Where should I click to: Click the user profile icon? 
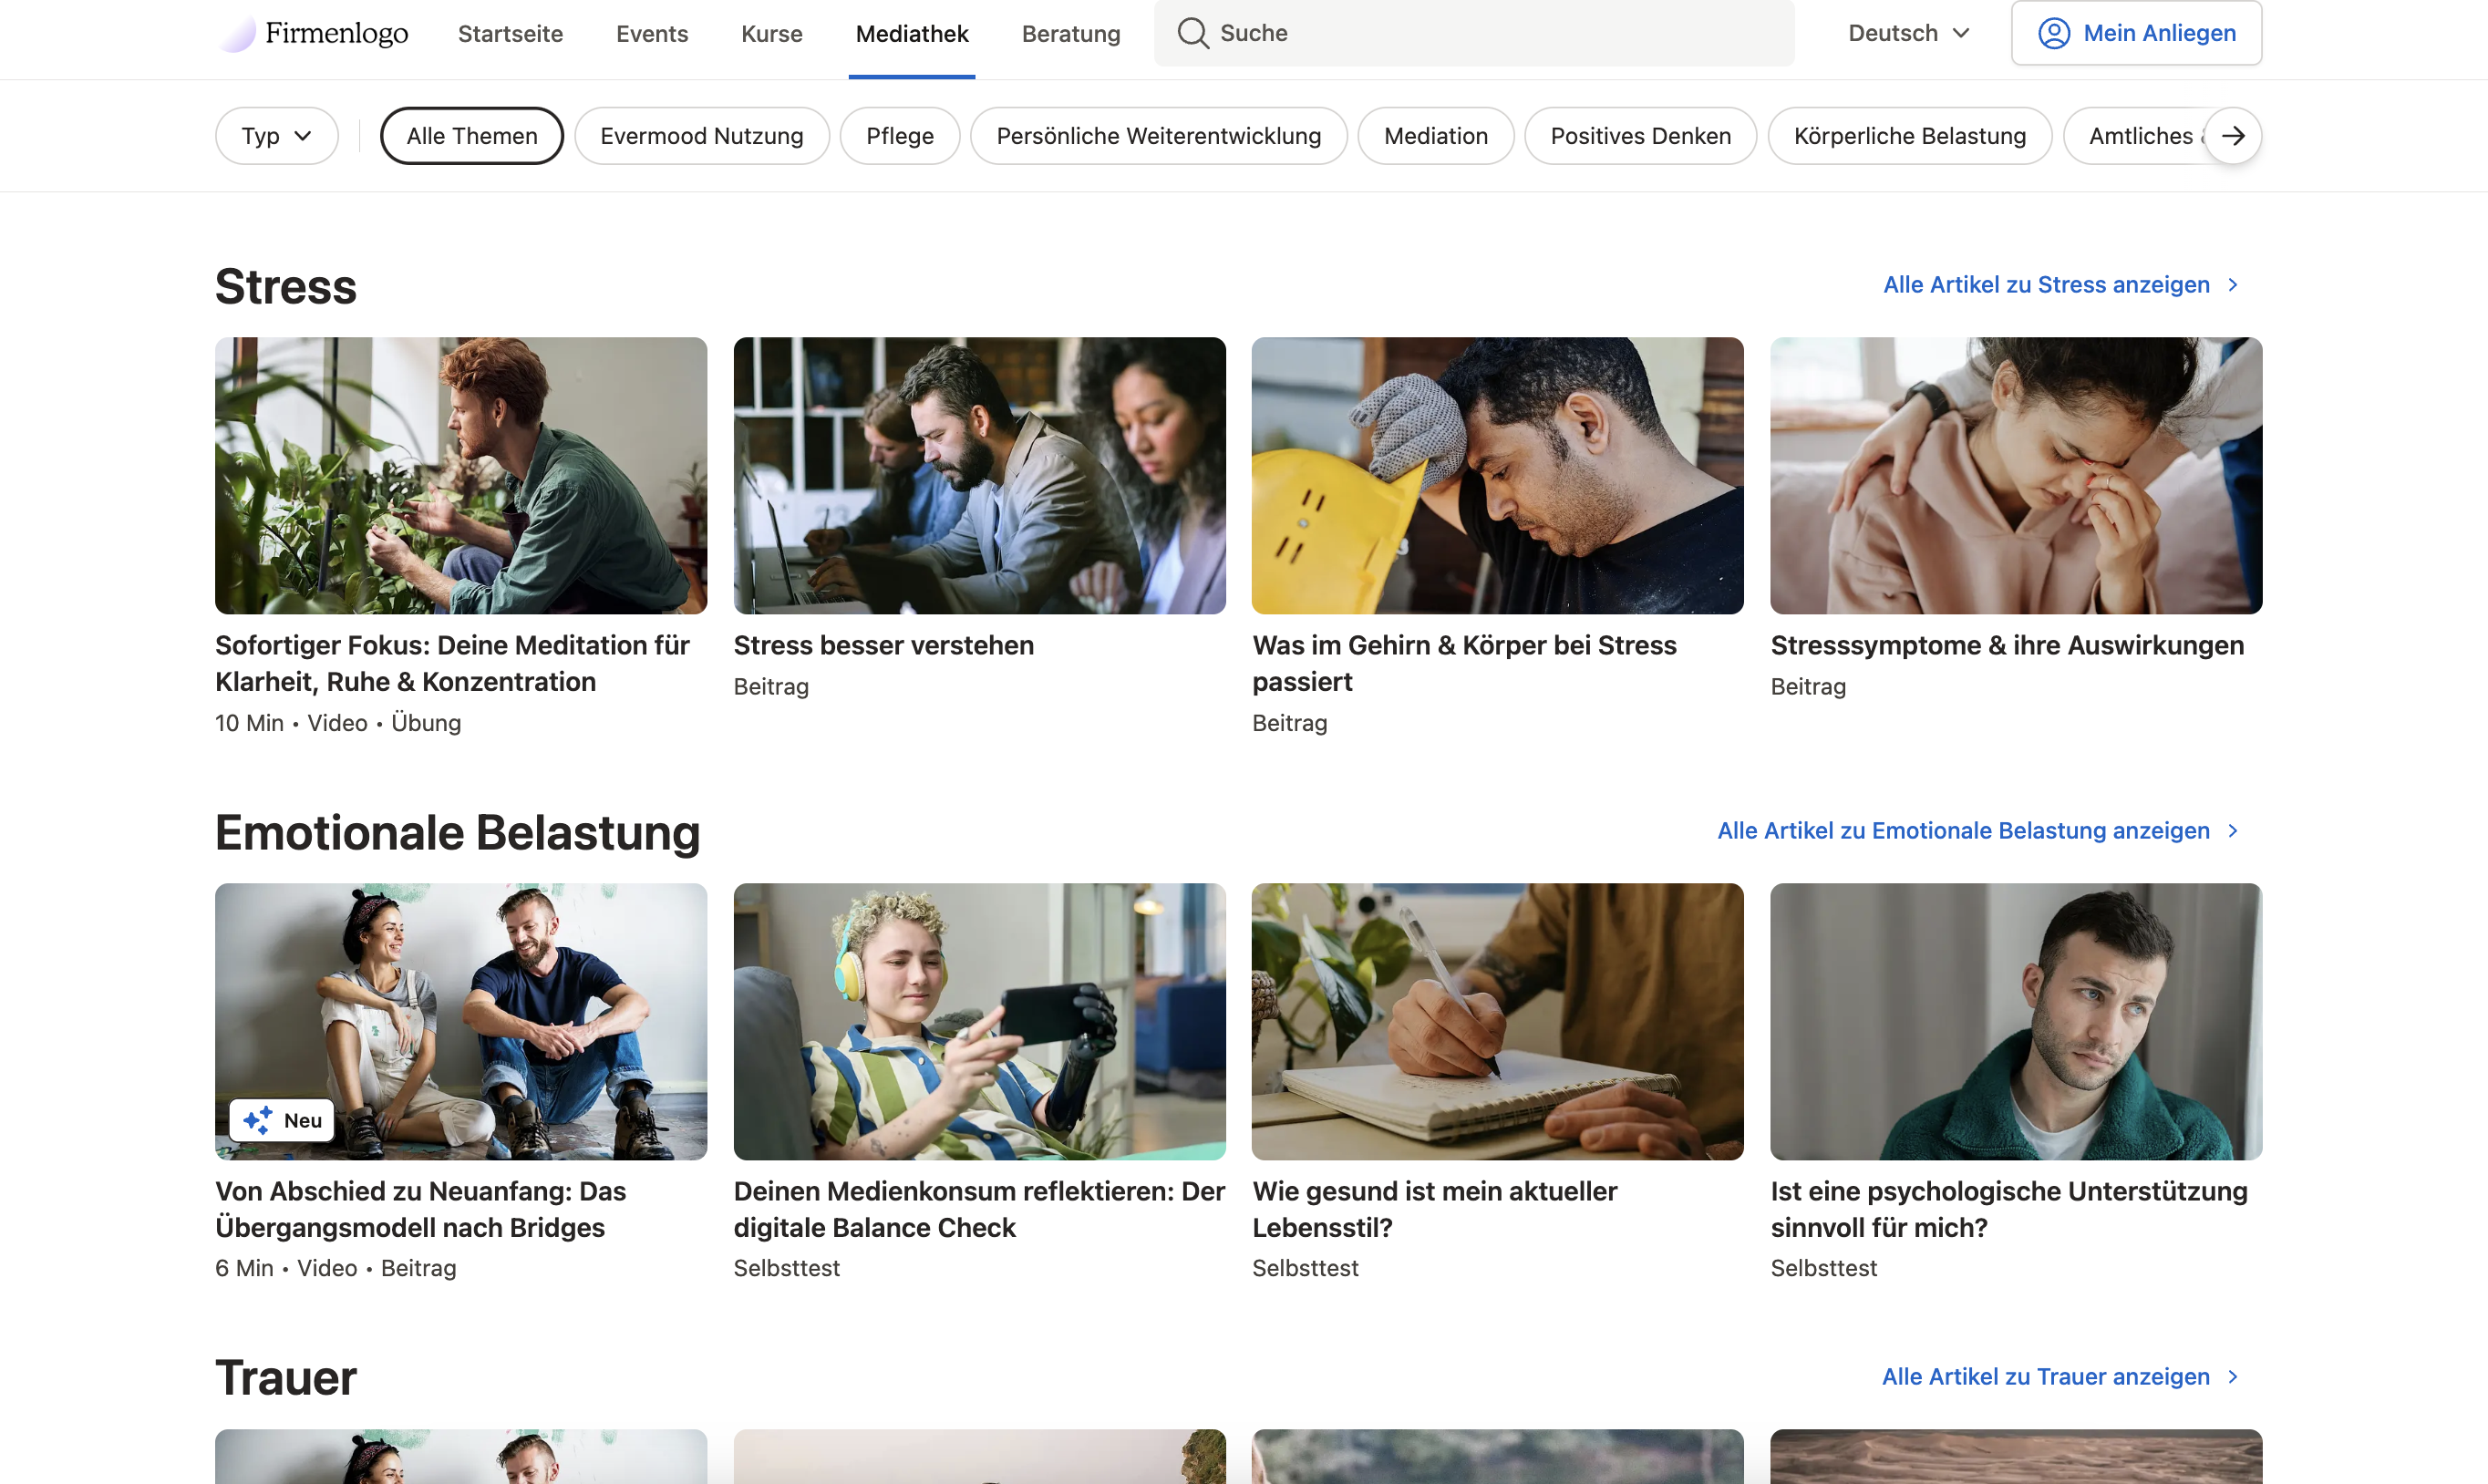coord(2053,33)
